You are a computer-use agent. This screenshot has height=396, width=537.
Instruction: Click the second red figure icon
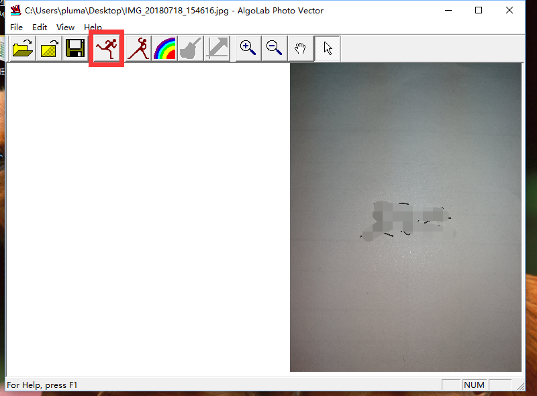(x=138, y=49)
